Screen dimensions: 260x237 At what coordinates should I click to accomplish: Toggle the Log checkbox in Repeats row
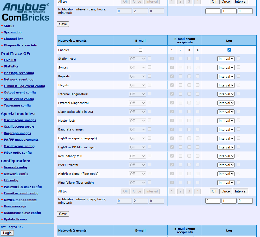click(238, 76)
